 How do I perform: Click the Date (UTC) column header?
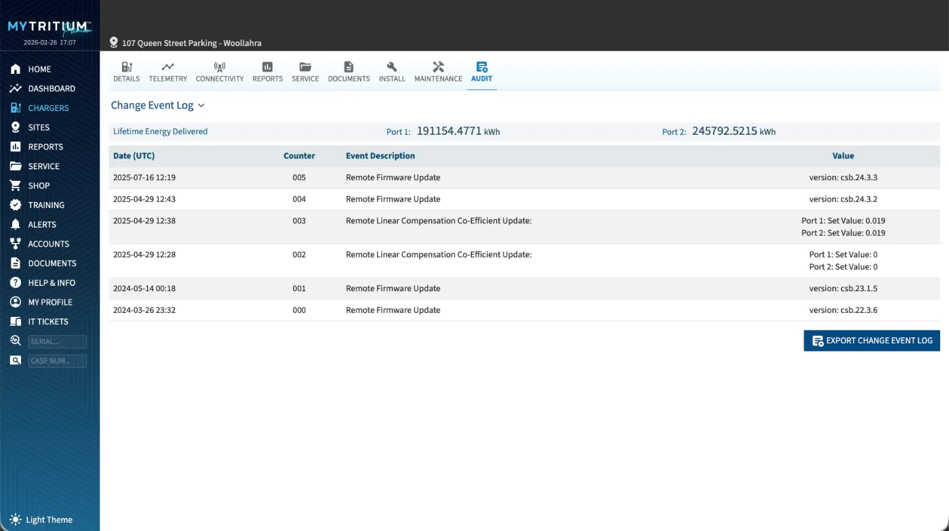(x=134, y=156)
